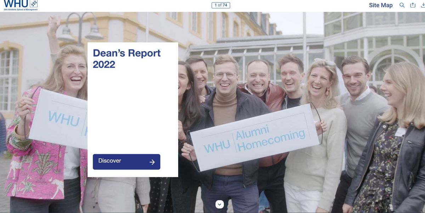The image size is (425, 213).
Task: Click the WHU sign held by woman in pink
Action: point(58,118)
